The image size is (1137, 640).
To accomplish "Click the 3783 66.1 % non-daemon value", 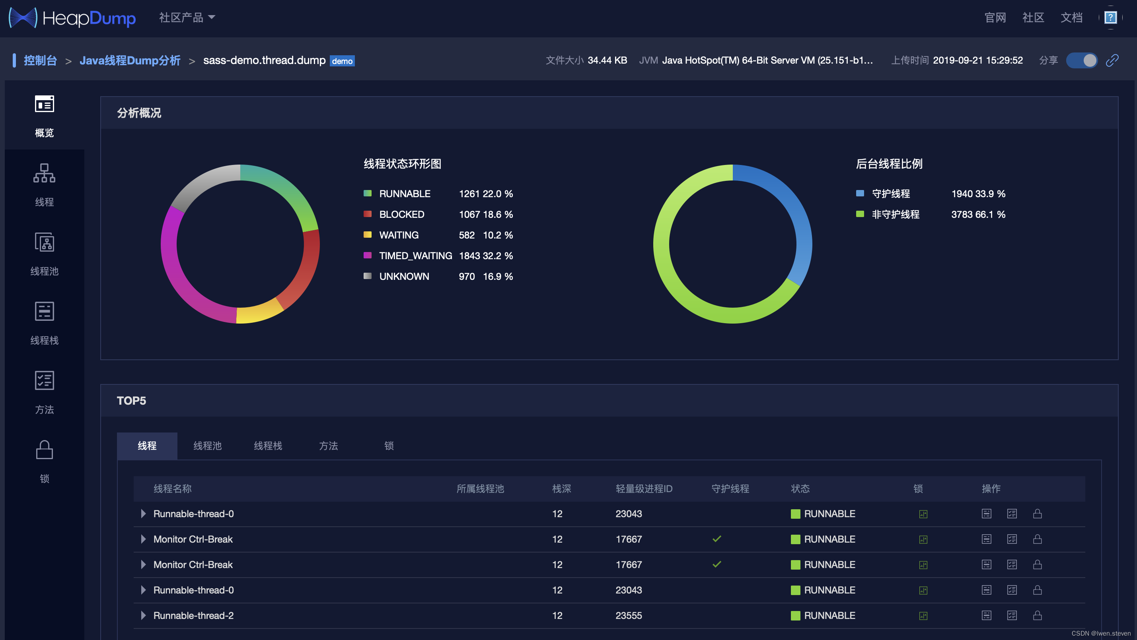I will pyautogui.click(x=978, y=214).
